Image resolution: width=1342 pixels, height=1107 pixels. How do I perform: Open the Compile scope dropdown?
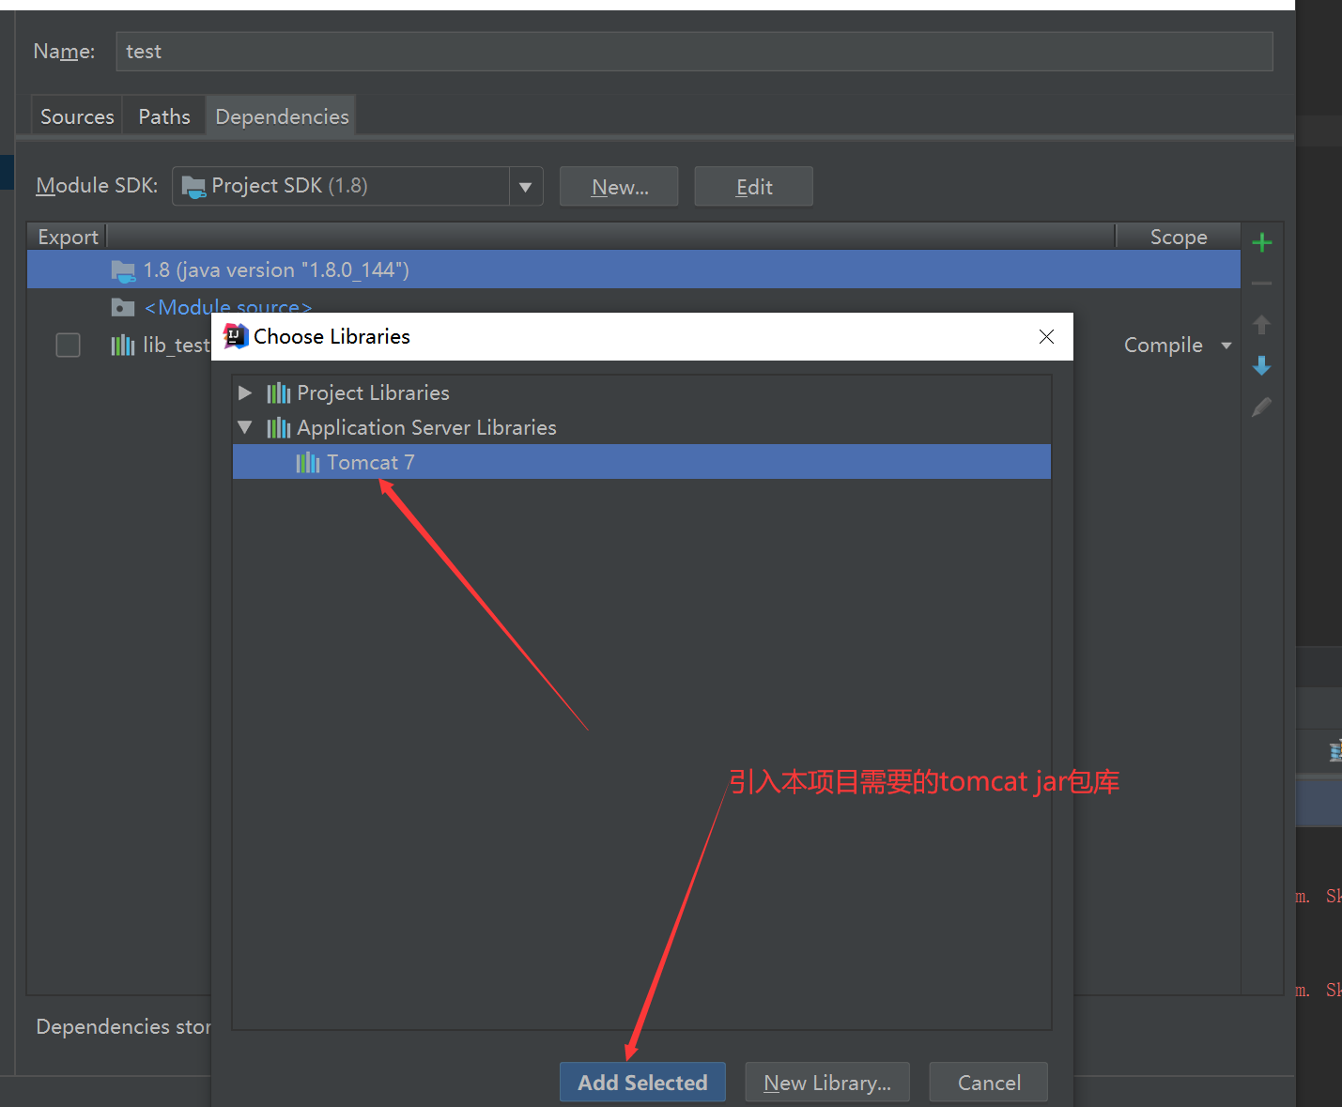coord(1226,346)
